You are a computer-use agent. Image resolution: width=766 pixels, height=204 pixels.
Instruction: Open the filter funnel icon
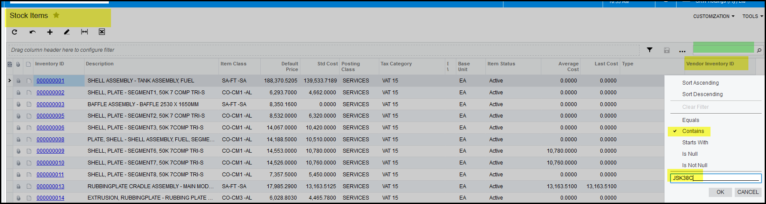(649, 50)
